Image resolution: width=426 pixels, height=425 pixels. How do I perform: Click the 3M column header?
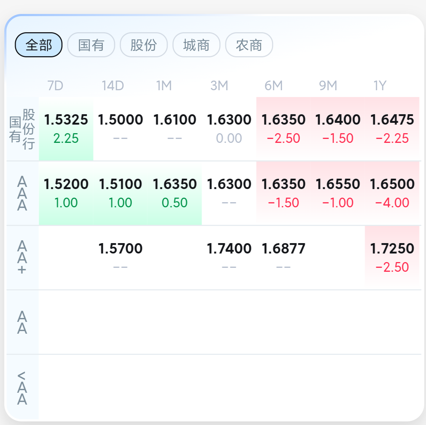(x=219, y=86)
